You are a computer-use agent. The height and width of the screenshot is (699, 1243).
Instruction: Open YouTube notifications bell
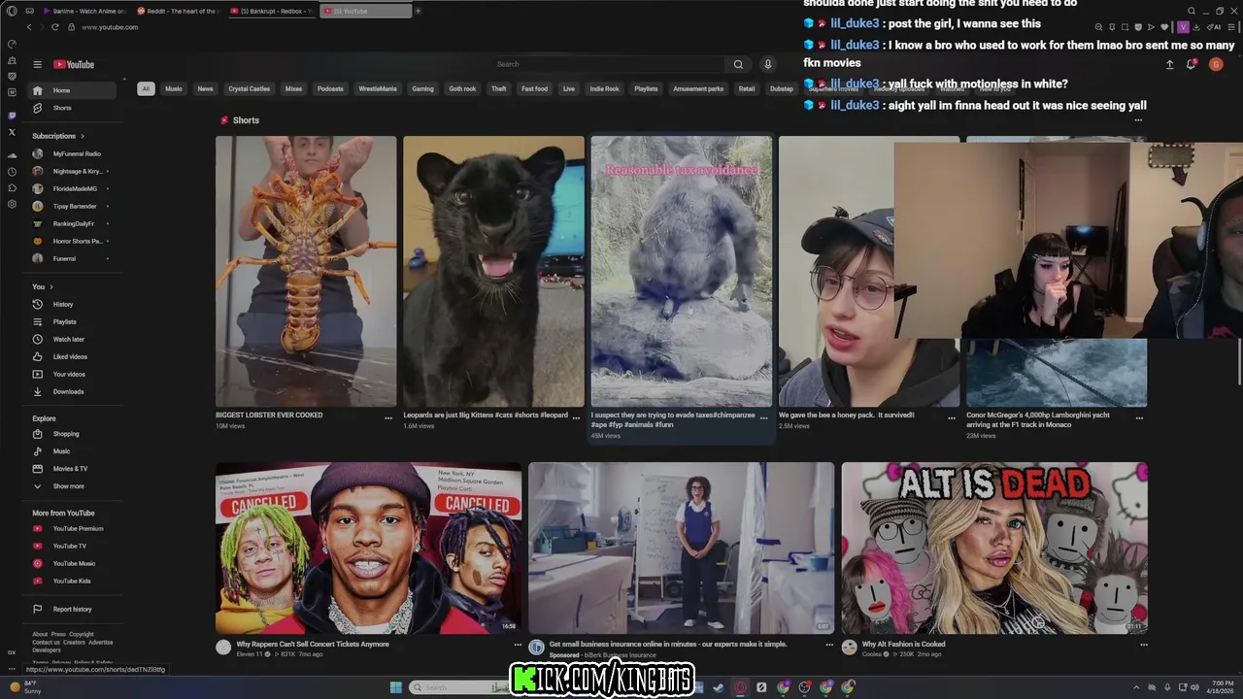pyautogui.click(x=1191, y=64)
